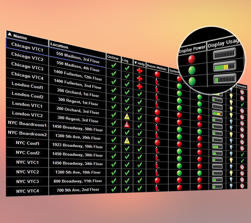Click the sort arrow beside Name header

(x=9, y=35)
